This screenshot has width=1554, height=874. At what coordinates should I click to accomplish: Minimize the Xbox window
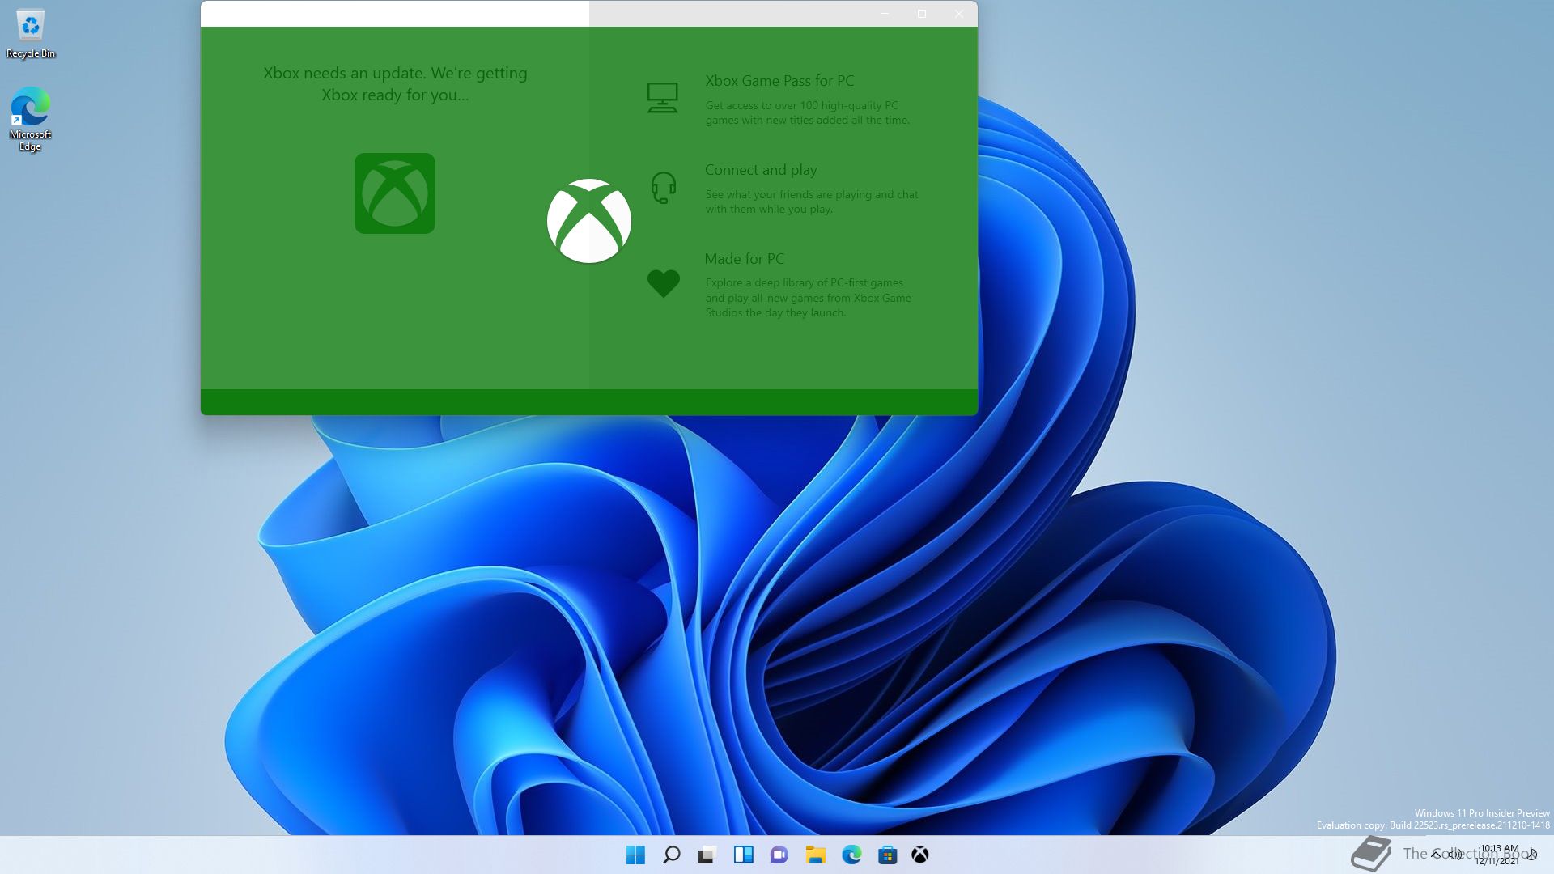pyautogui.click(x=885, y=14)
